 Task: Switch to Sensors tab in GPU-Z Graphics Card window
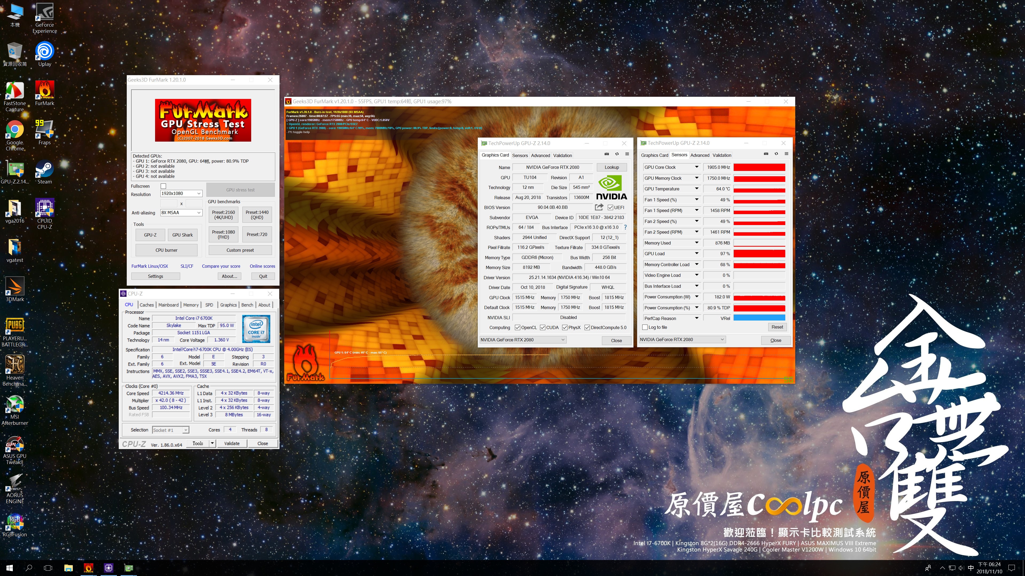520,155
